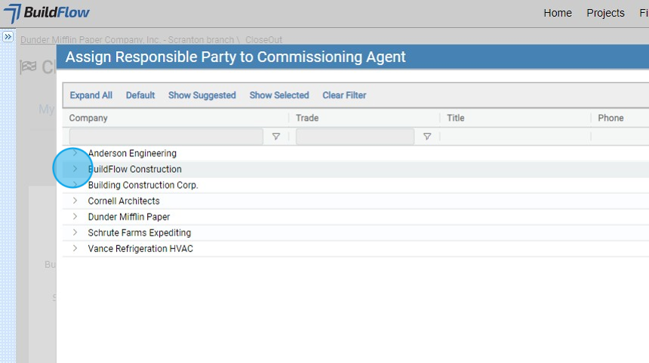Expand the Cornell Architects row
Screen dimensions: 649x363
pos(75,201)
